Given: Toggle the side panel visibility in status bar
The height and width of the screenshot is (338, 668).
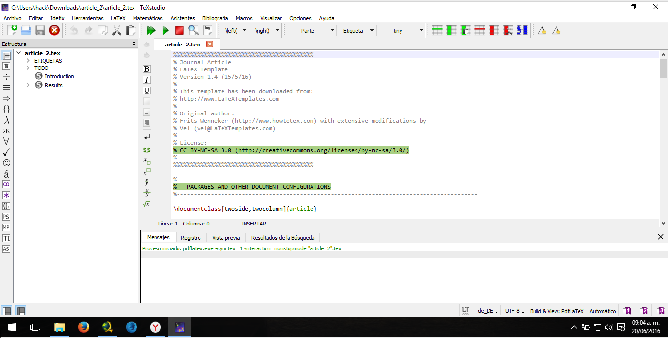Looking at the screenshot, I should (x=7, y=311).
